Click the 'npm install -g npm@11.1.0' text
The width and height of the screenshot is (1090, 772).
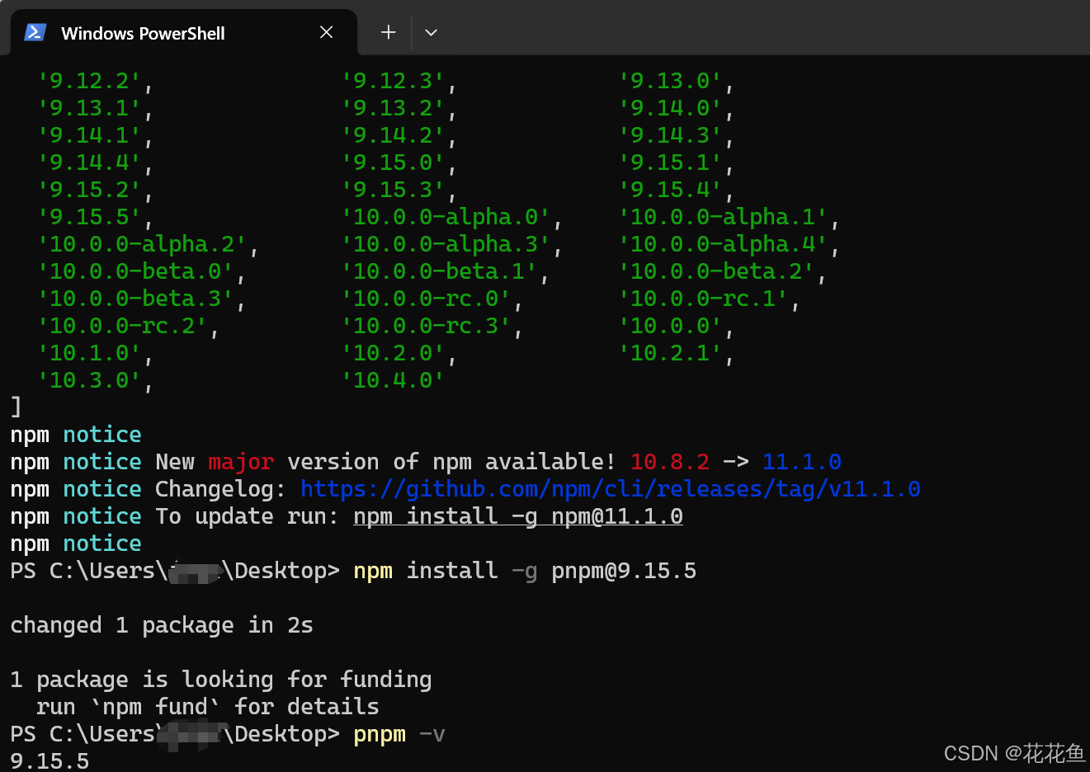[518, 516]
